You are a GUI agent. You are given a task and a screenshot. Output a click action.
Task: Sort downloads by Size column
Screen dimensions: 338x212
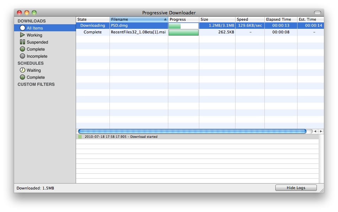click(217, 19)
